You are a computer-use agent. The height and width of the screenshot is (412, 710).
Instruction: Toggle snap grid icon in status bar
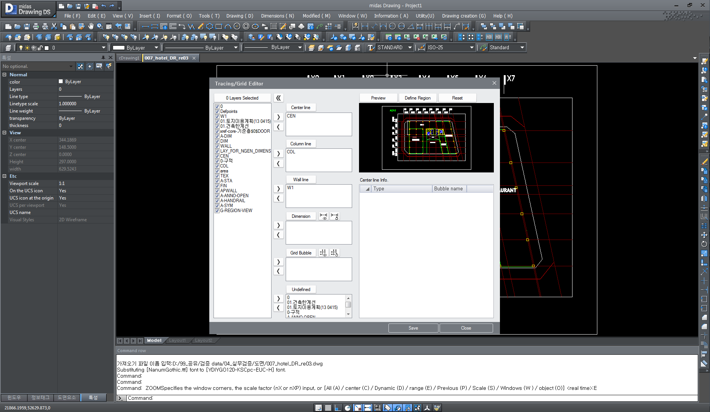coord(319,407)
